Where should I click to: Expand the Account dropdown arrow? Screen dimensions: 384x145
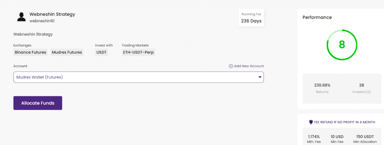(x=260, y=77)
